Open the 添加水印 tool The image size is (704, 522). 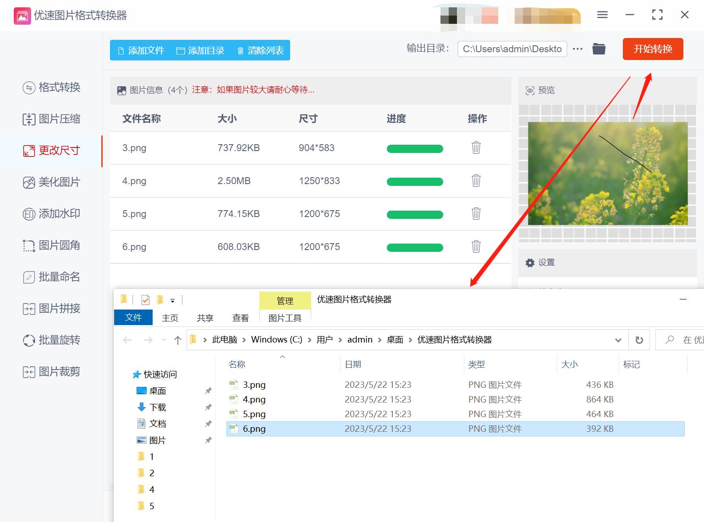(52, 213)
